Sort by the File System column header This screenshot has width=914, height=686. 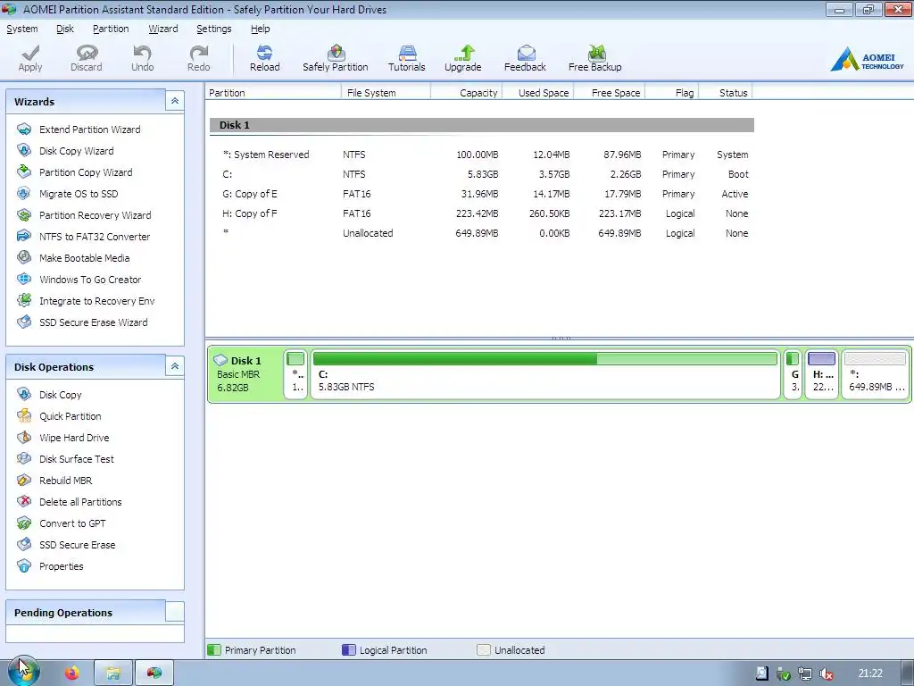(x=386, y=93)
